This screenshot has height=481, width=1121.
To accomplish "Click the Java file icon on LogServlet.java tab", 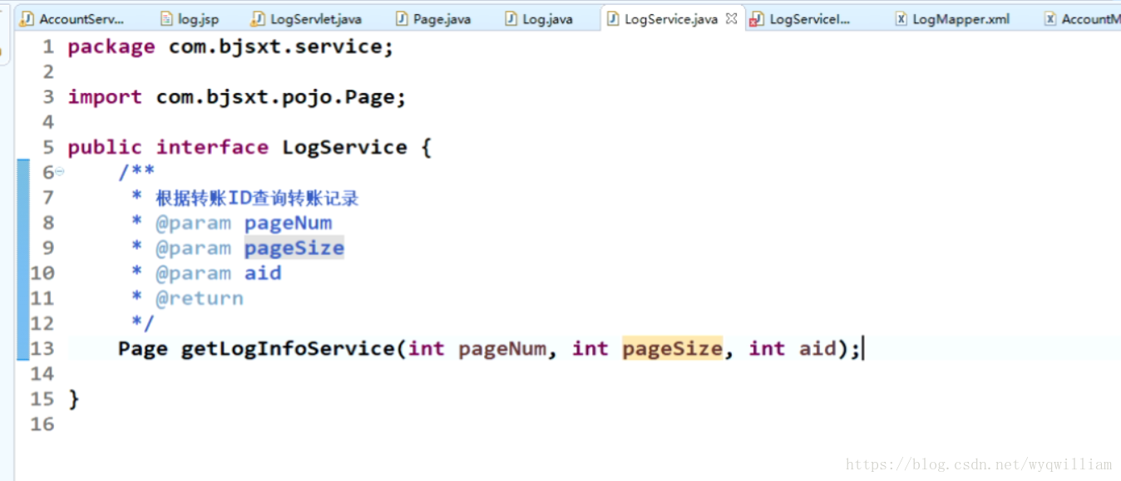I will pyautogui.click(x=259, y=18).
